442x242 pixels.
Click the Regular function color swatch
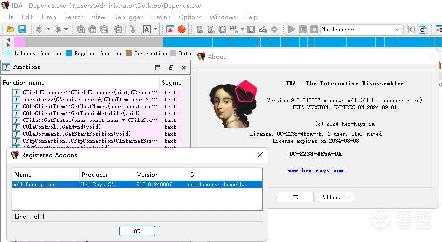click(69, 53)
